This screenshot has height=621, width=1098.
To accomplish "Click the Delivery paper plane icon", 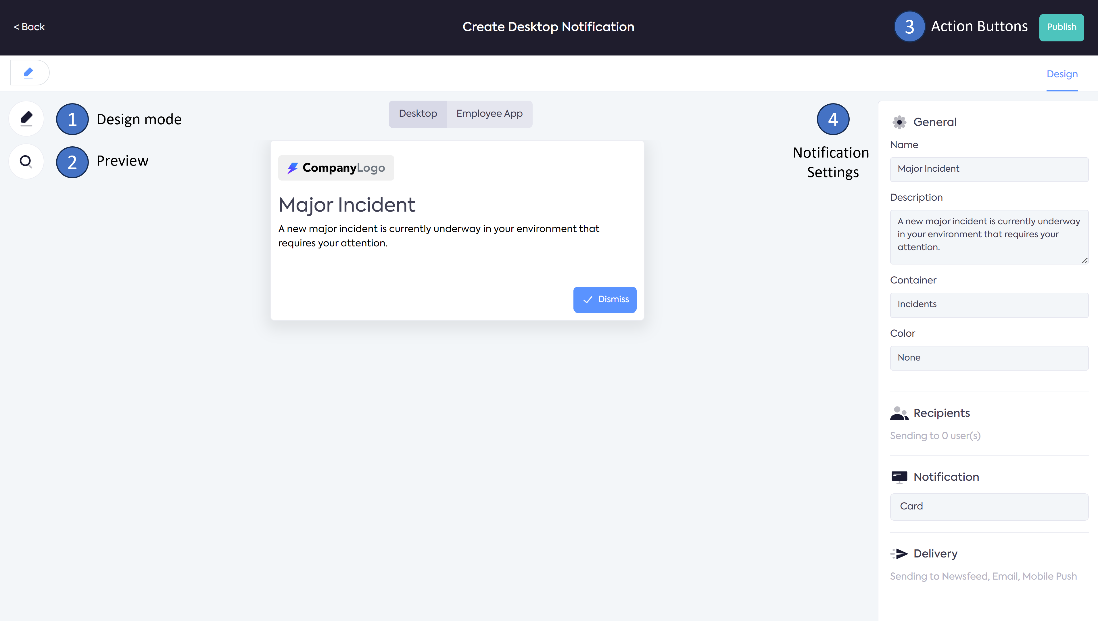I will click(899, 554).
